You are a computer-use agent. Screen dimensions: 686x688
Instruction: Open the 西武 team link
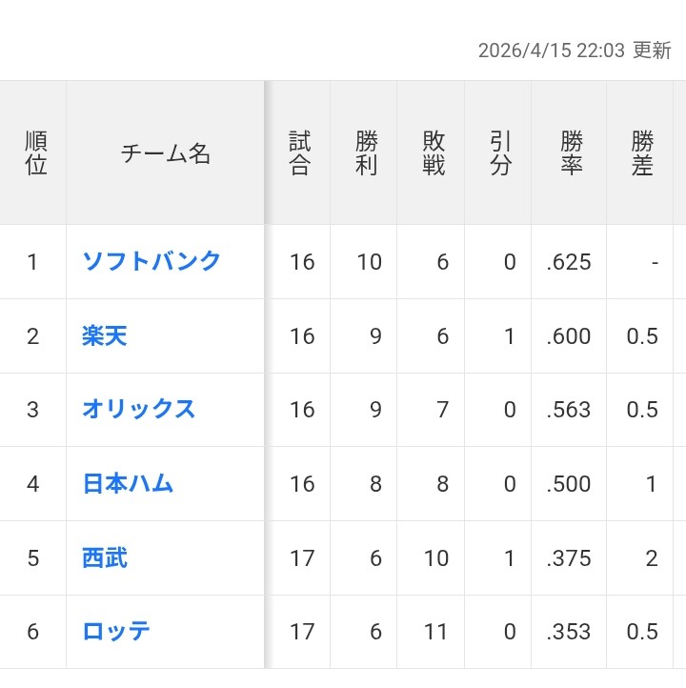coord(104,557)
